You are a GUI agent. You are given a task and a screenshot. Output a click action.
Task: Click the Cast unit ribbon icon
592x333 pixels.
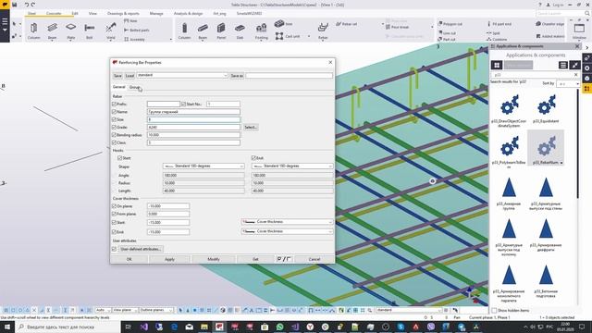point(279,36)
